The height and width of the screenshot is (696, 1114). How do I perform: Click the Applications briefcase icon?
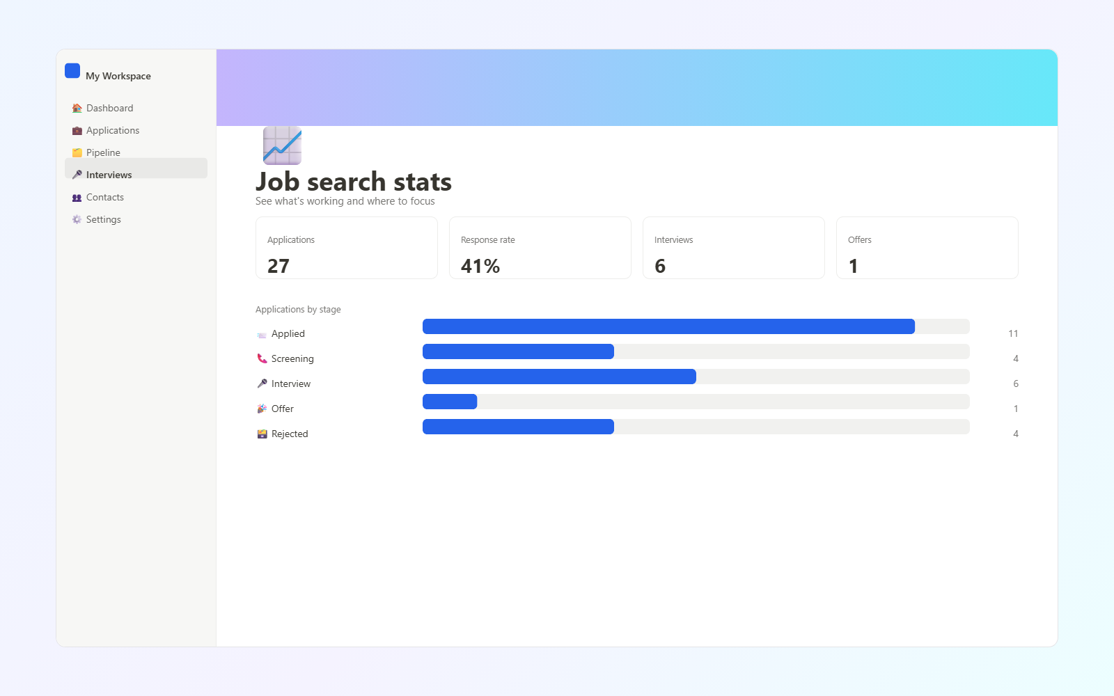point(77,130)
